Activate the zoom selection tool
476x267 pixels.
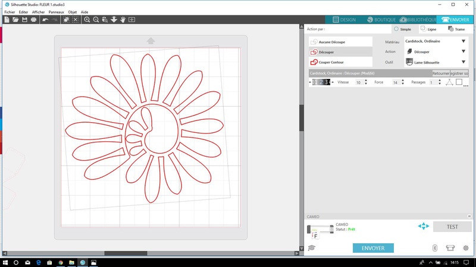(x=105, y=20)
